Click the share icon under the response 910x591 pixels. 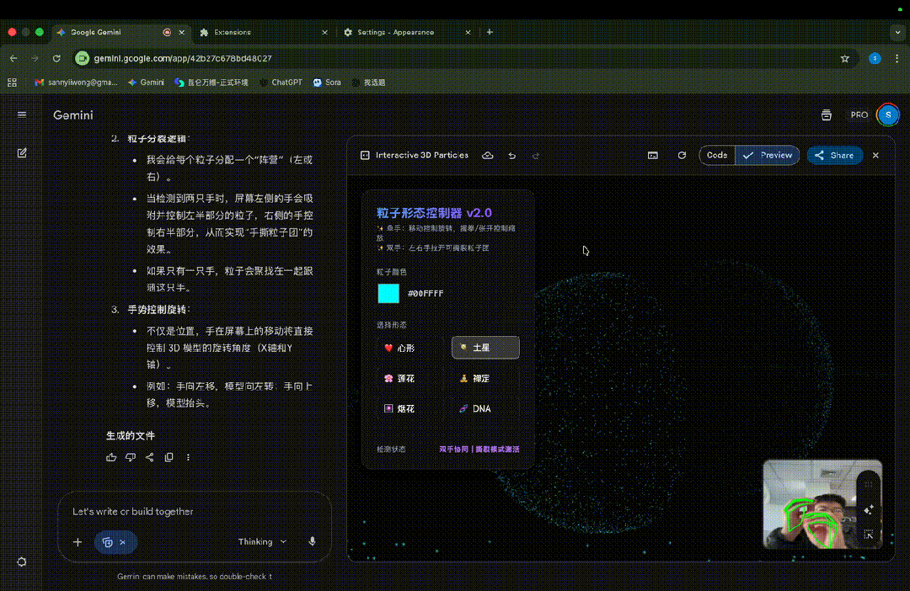coord(150,457)
